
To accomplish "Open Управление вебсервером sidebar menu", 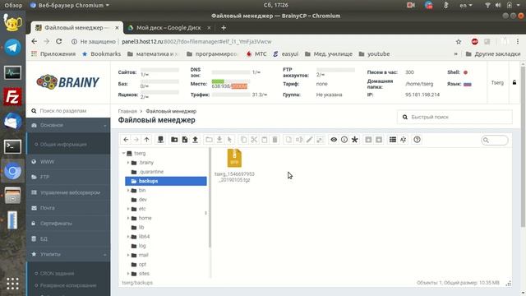I will [68, 192].
